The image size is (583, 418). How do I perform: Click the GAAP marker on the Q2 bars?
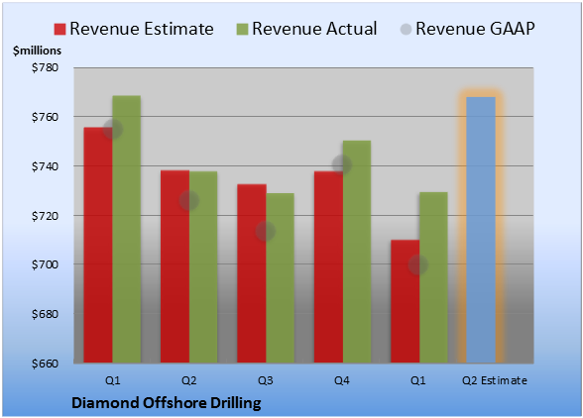(188, 201)
